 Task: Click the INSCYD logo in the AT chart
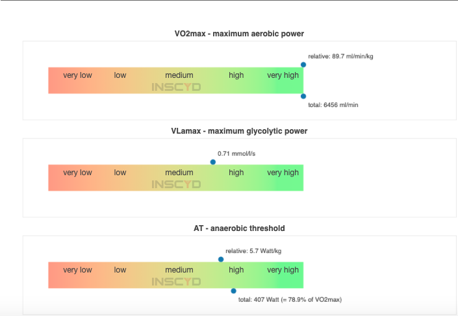click(x=176, y=282)
